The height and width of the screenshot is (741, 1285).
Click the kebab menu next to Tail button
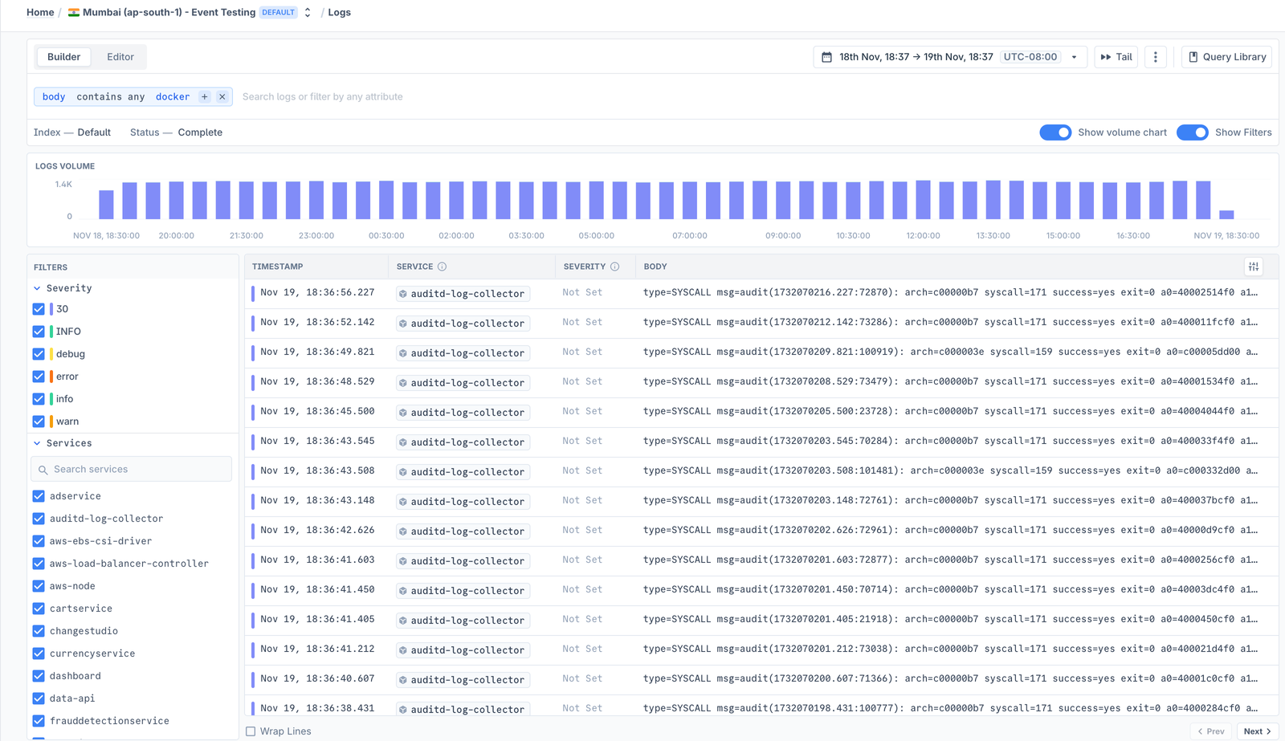point(1155,56)
